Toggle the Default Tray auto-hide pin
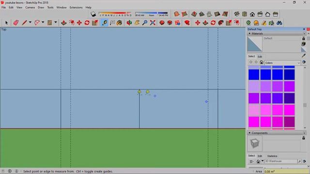The height and width of the screenshot is (174, 310). [304, 29]
